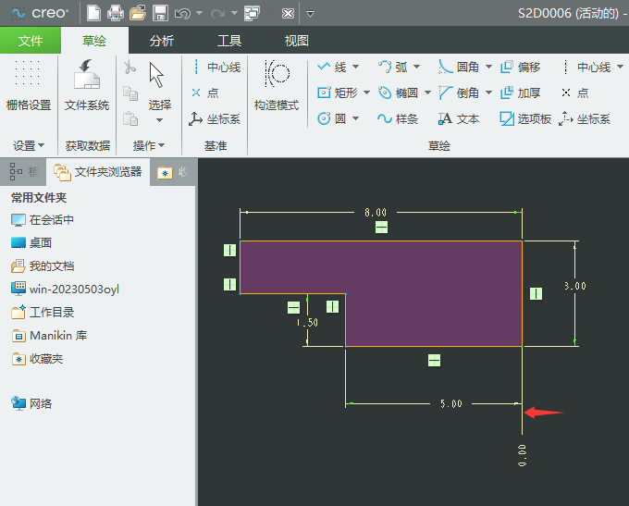Switch to the model tree tab

pyautogui.click(x=23, y=172)
